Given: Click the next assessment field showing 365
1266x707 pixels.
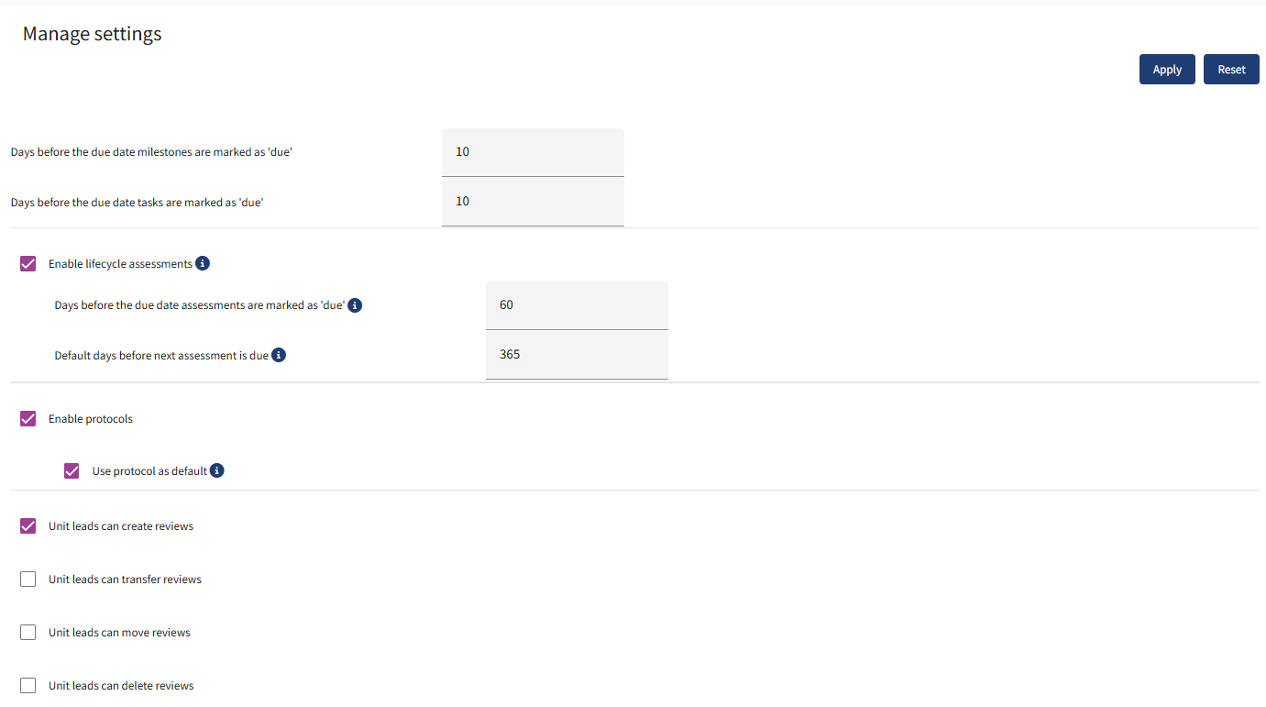Looking at the screenshot, I should pyautogui.click(x=577, y=355).
